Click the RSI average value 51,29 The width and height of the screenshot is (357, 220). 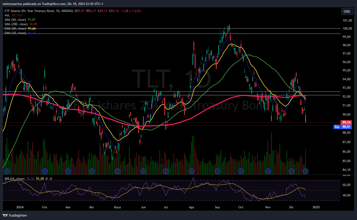tap(40, 179)
